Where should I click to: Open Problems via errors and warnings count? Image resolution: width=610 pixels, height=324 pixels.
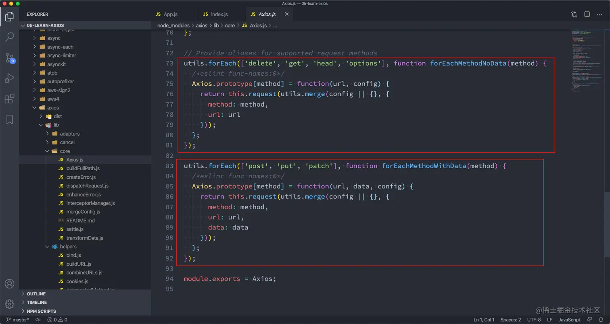[x=57, y=320]
